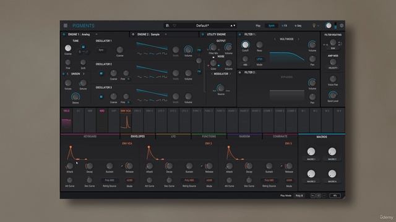Image resolution: width=396 pixels, height=222 pixels.
Task: Toggle the Unison section power switch
Action: [x=64, y=74]
